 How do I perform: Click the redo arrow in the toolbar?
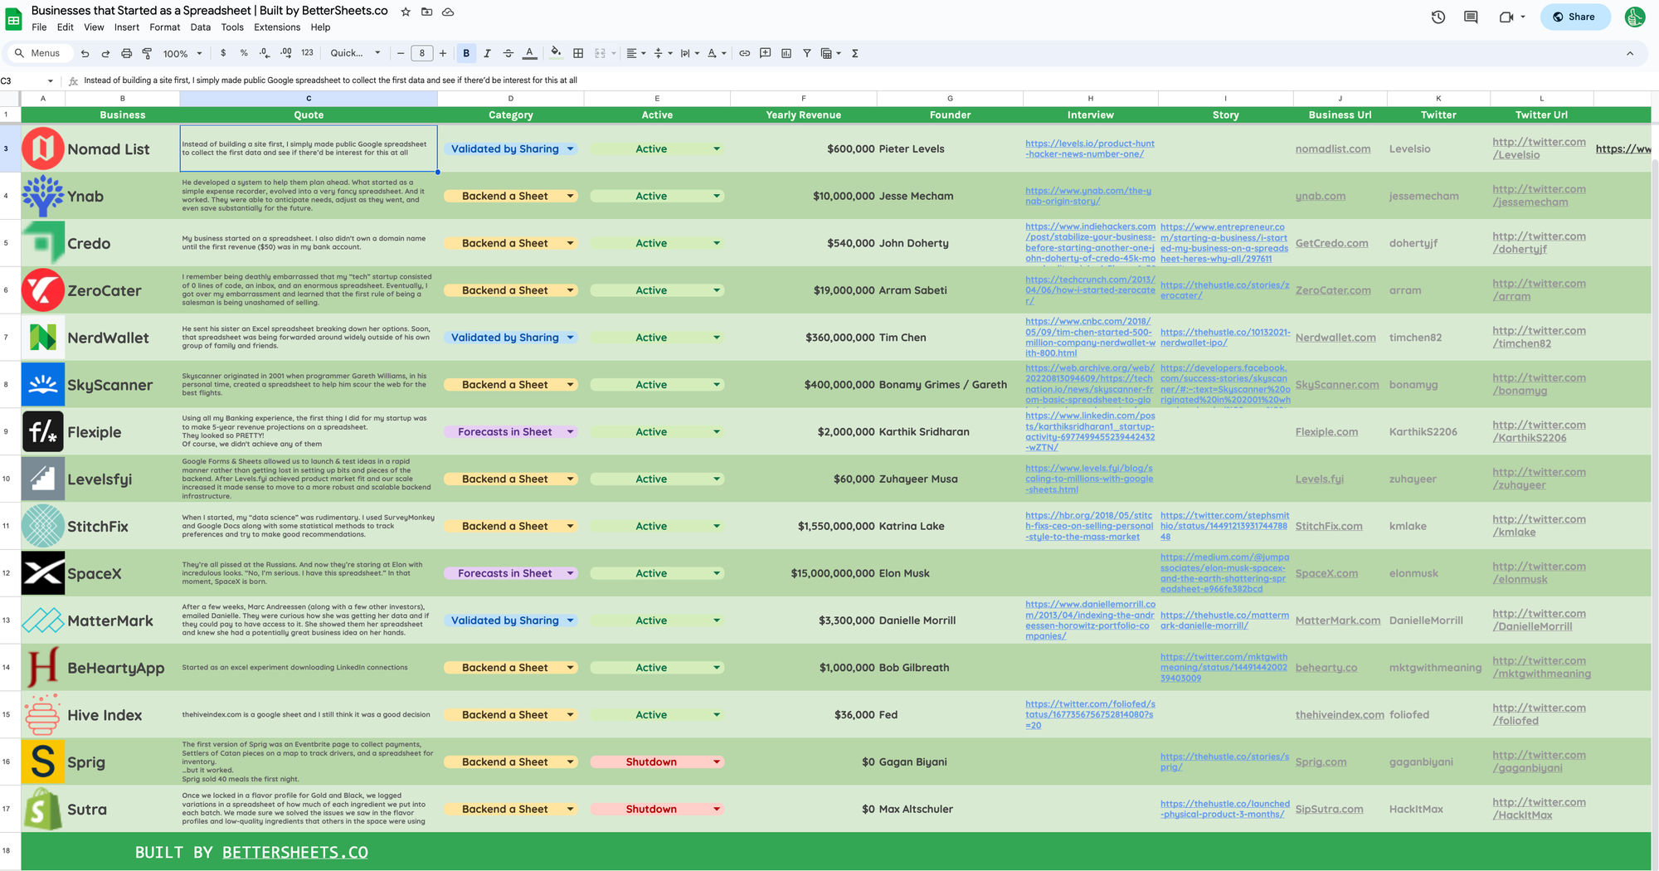tap(105, 53)
